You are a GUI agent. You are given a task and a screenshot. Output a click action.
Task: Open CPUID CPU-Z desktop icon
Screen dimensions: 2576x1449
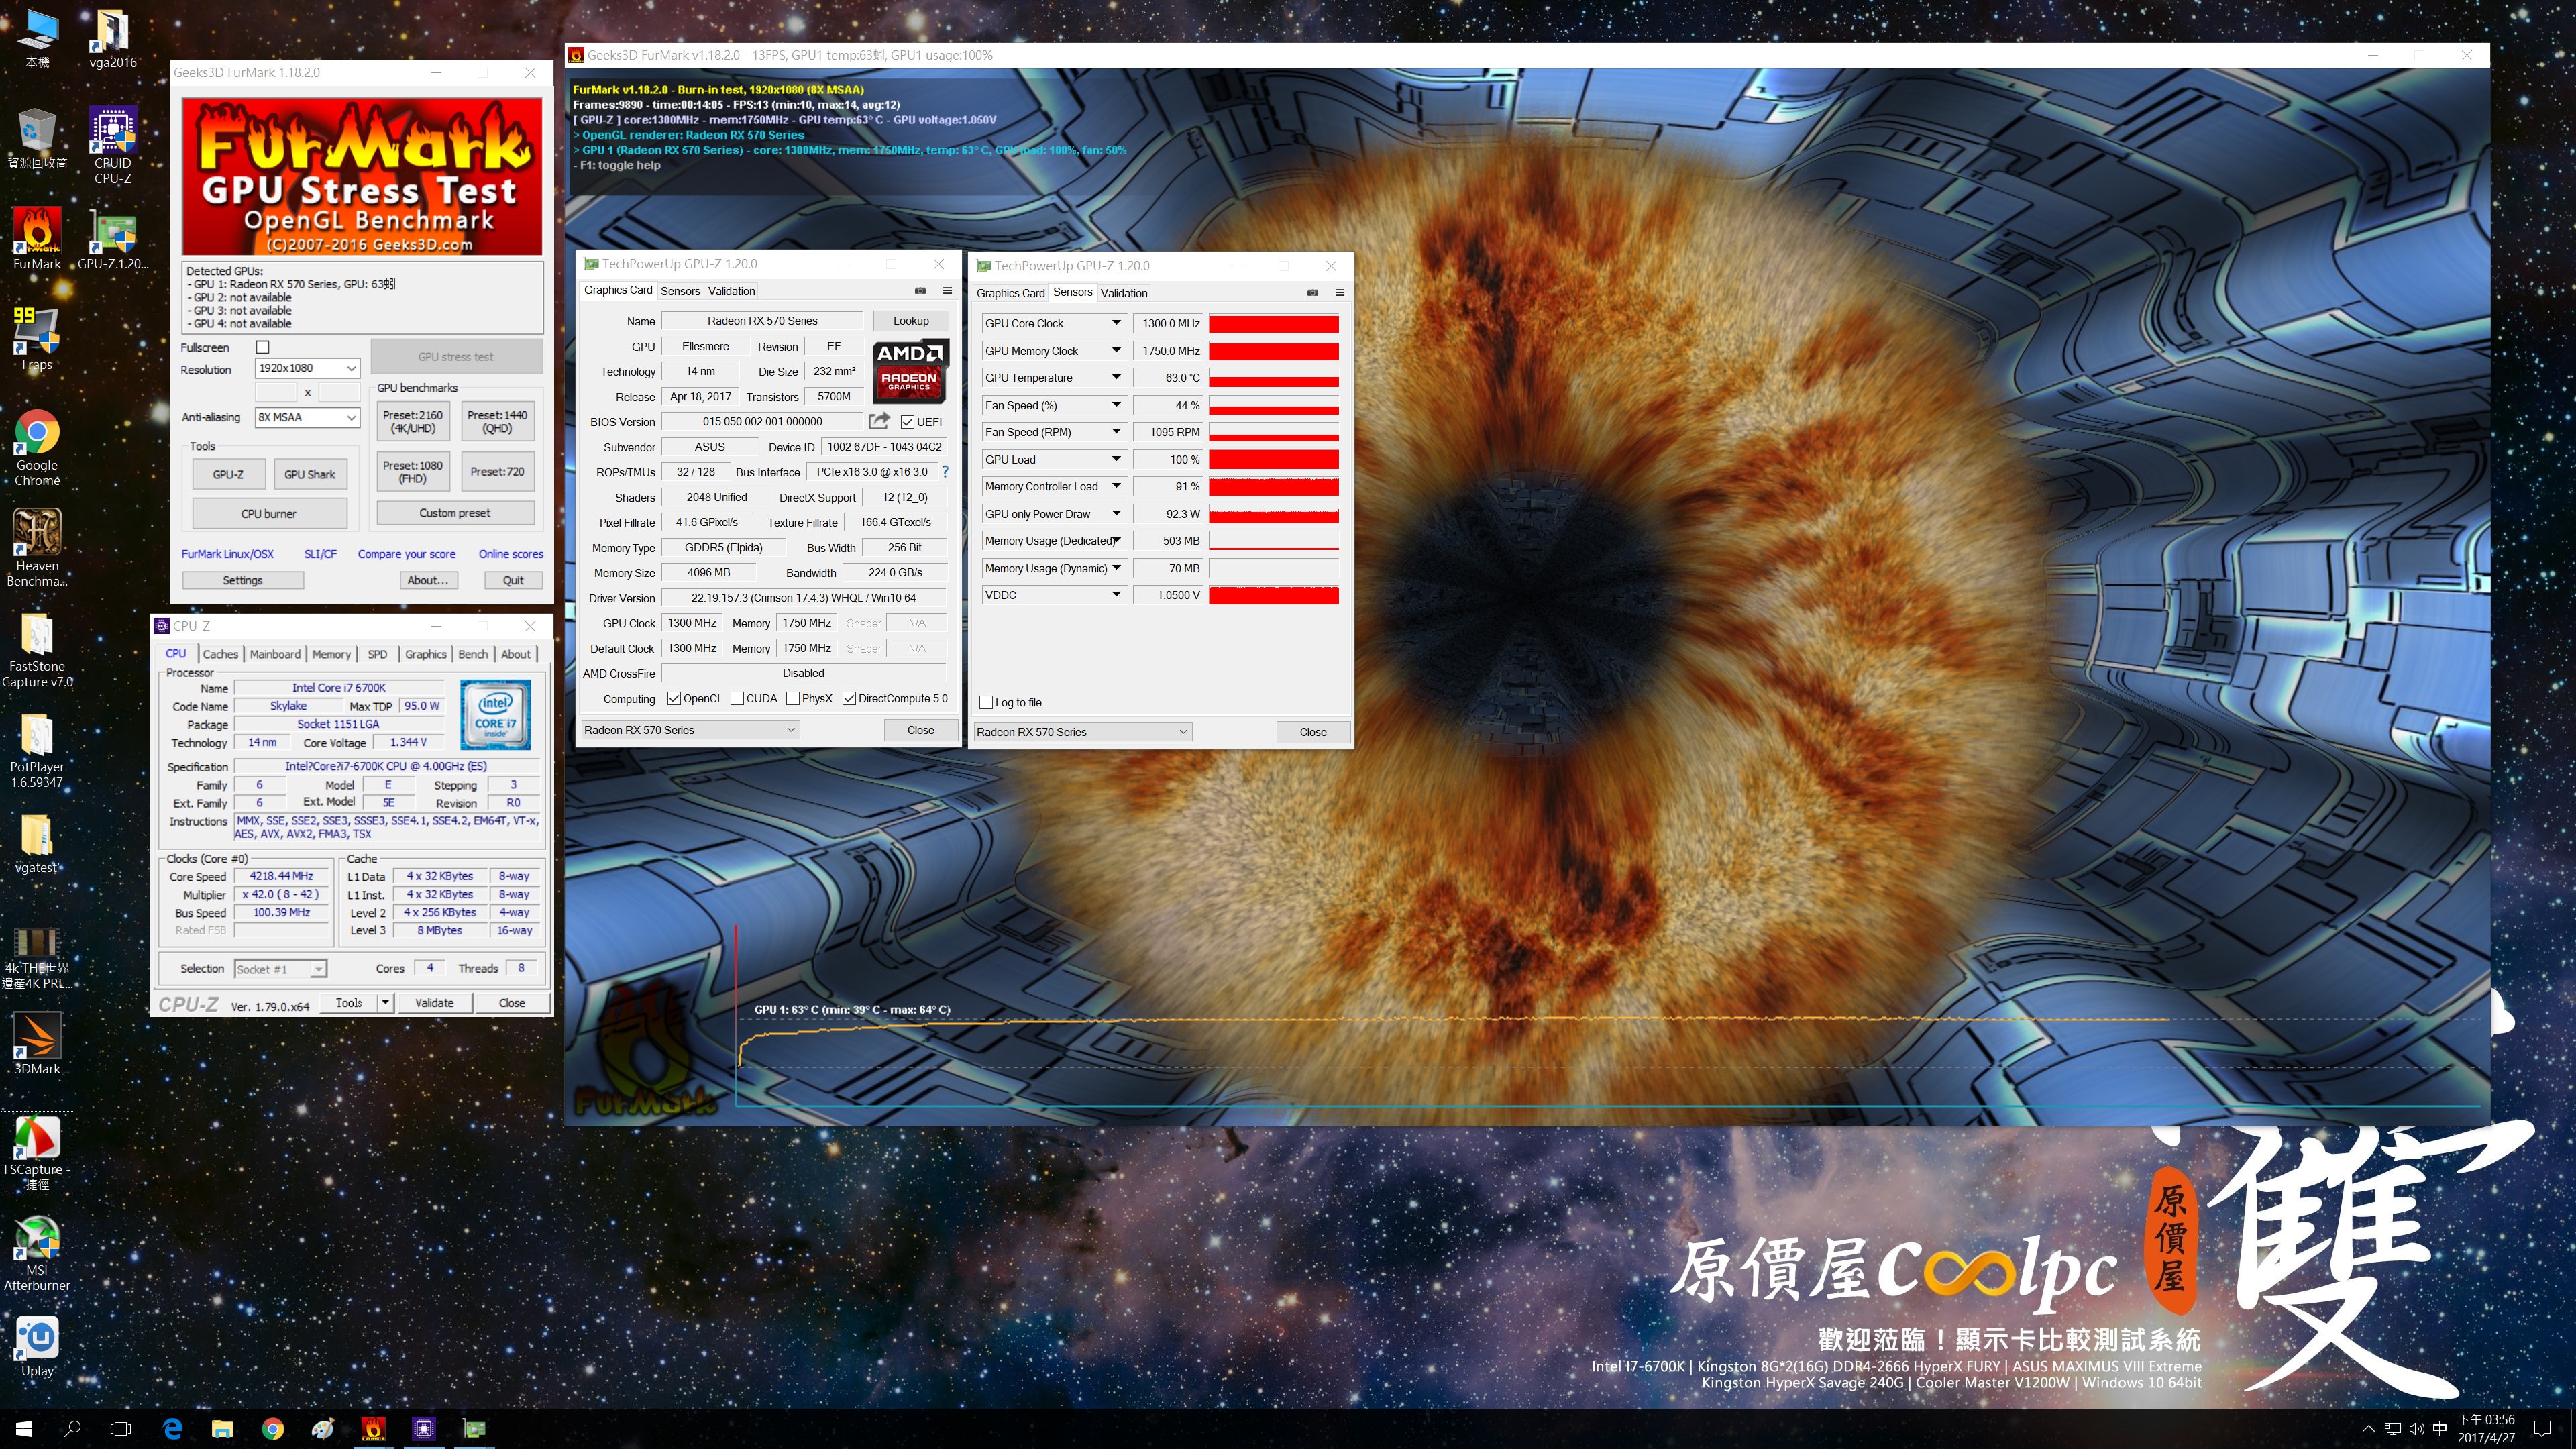(112, 145)
